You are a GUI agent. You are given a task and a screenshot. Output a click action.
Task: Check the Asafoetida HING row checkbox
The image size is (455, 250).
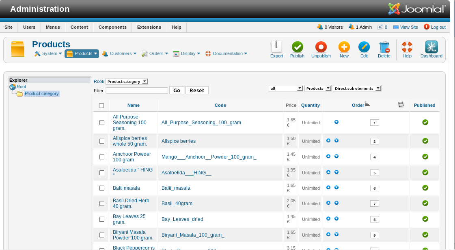click(x=102, y=173)
